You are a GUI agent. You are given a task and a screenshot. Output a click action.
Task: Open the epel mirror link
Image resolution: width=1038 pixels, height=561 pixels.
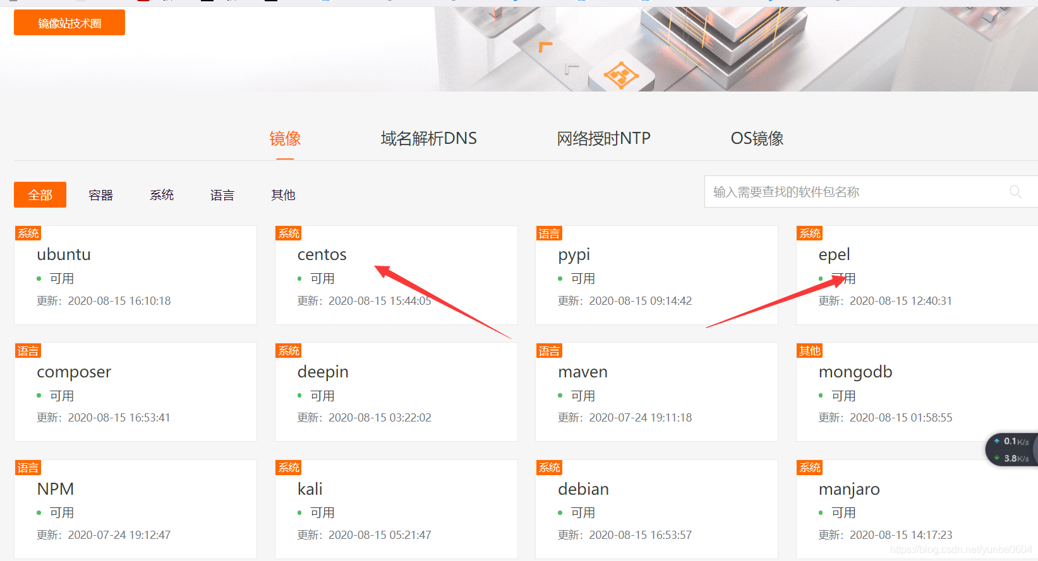835,255
